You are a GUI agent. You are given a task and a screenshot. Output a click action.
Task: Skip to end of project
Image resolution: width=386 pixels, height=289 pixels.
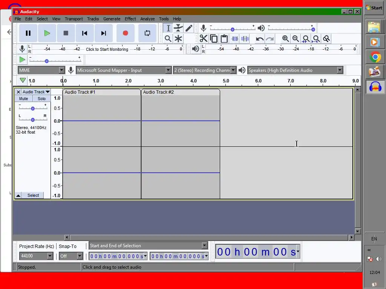(x=104, y=33)
